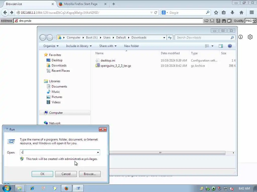This screenshot has height=192, width=257.
Task: Switch to the Browservice tab
Action: (x=28, y=4)
